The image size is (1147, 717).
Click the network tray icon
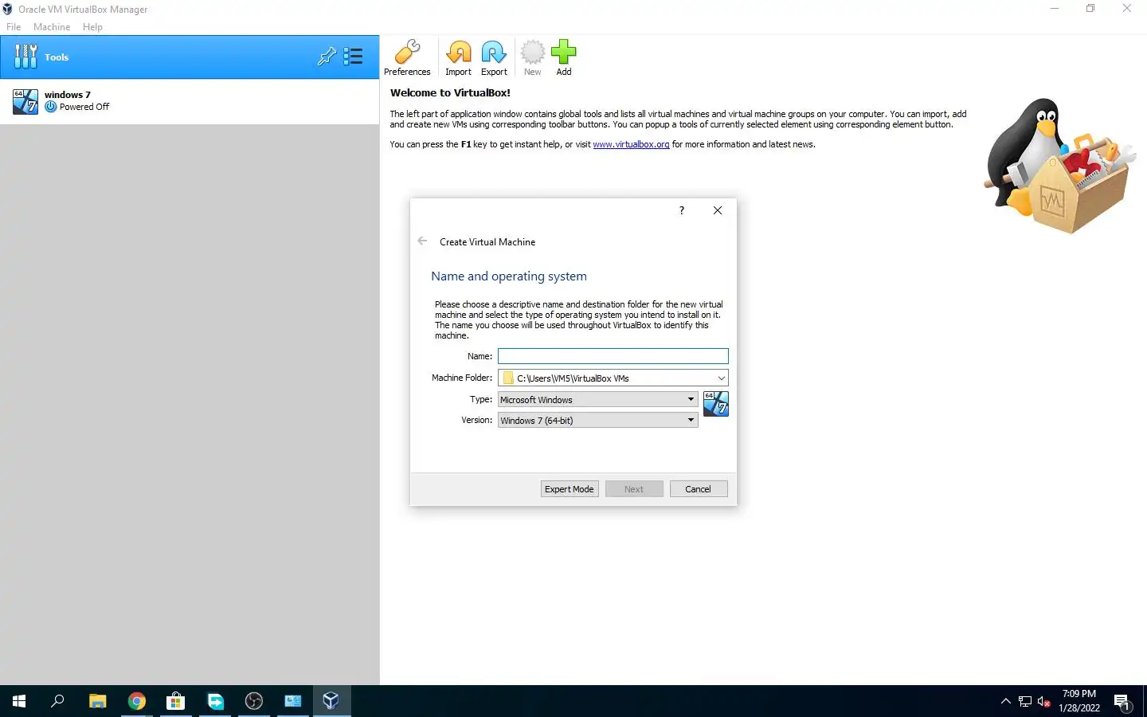(x=1025, y=702)
